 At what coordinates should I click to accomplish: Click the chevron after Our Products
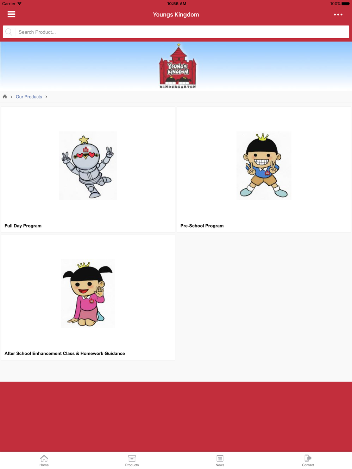[x=46, y=97]
